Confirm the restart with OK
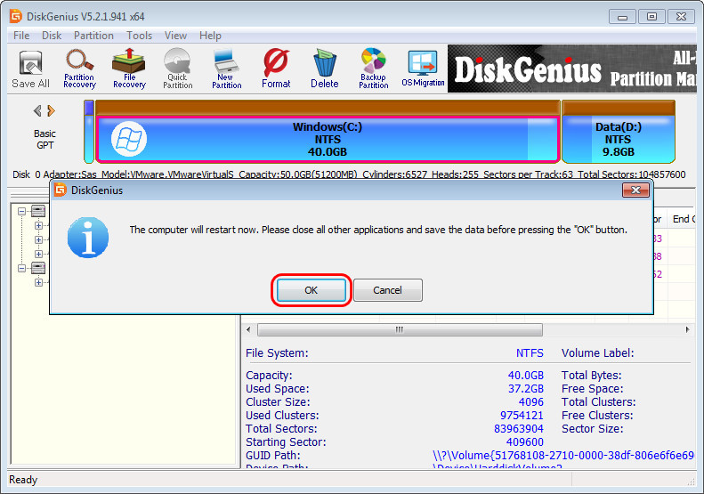This screenshot has height=494, width=704. [x=312, y=290]
